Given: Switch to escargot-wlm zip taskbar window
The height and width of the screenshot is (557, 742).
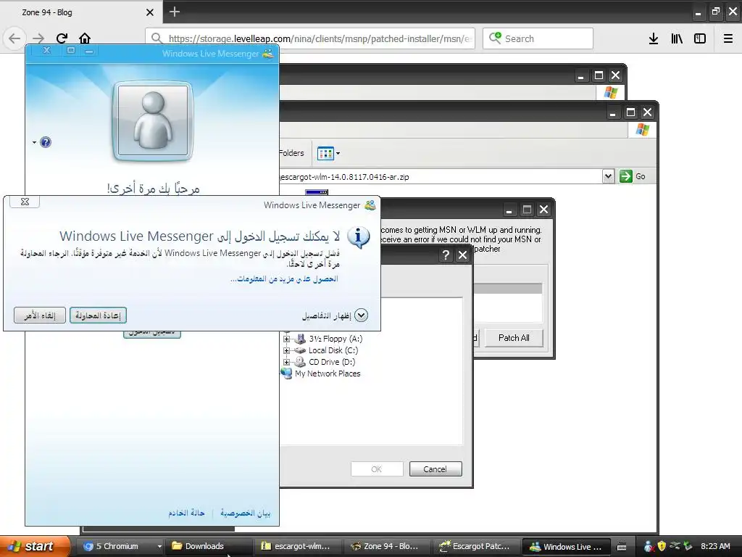Looking at the screenshot, I should coord(298,546).
